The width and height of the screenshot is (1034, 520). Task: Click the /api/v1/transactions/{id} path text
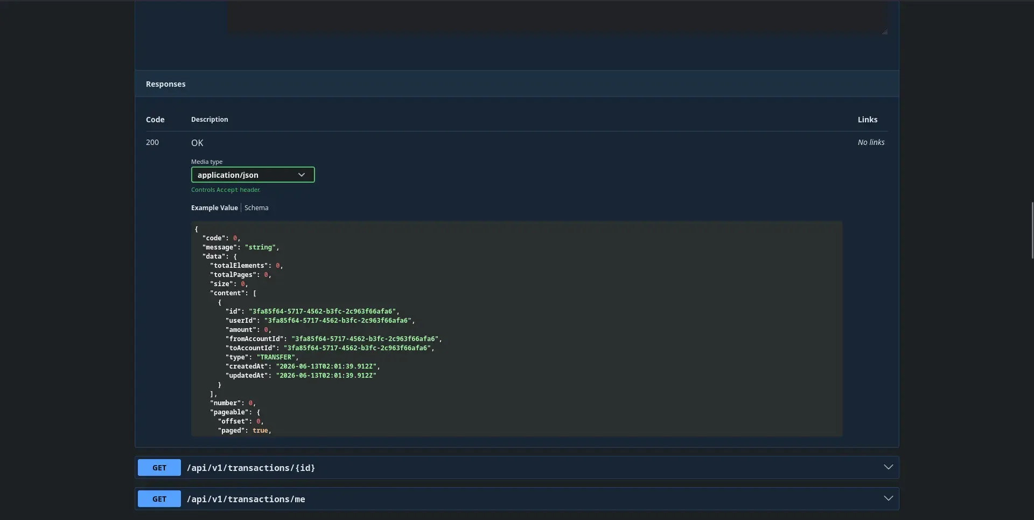[x=251, y=468]
